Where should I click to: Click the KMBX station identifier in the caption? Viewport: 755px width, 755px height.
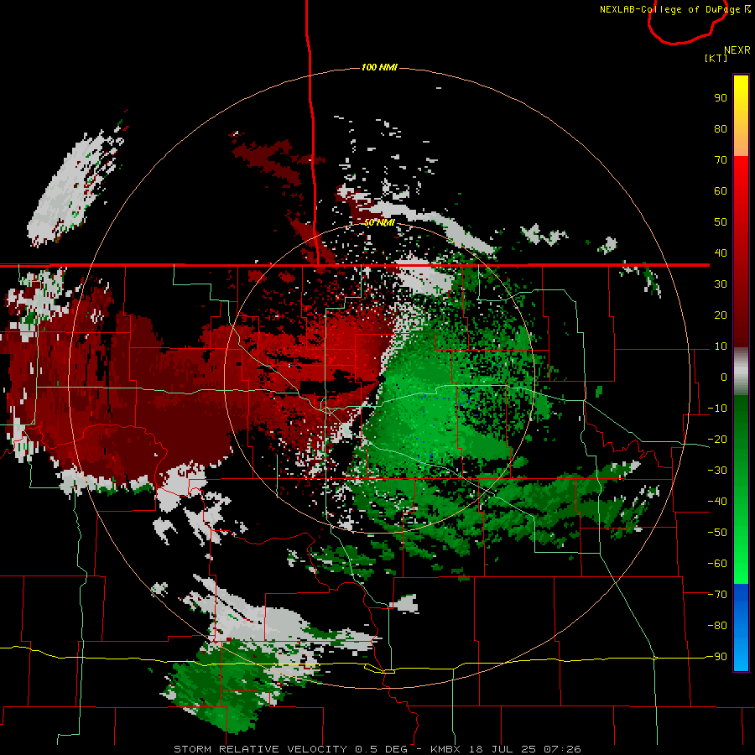pos(445,749)
